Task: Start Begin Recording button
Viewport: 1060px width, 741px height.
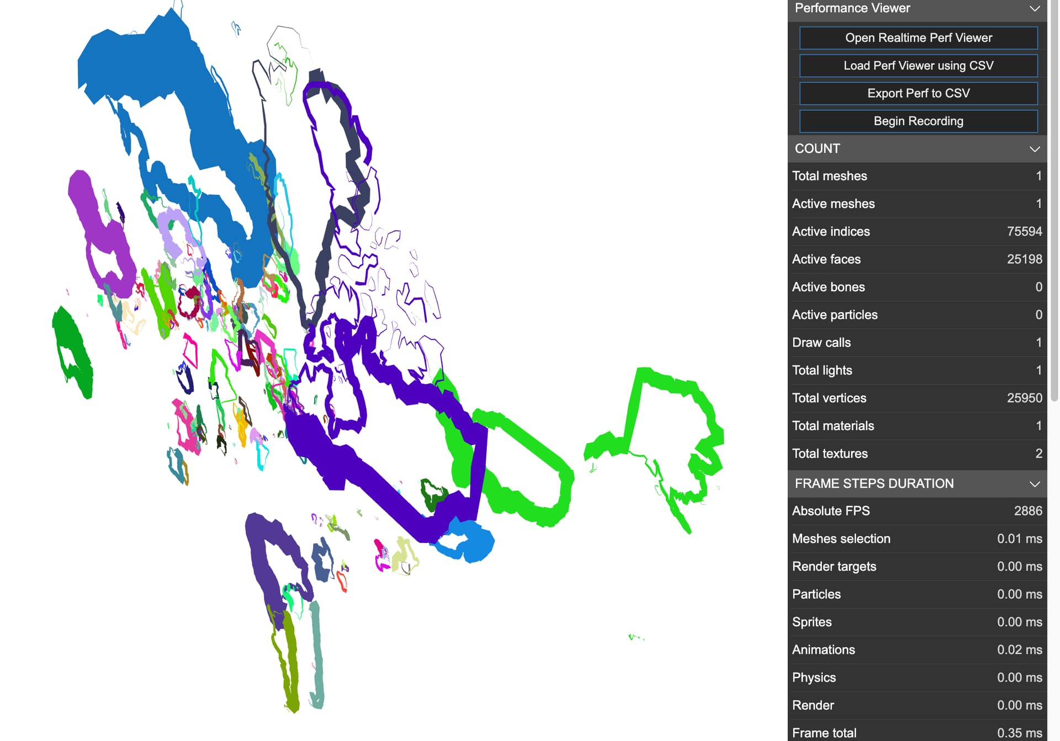Action: point(918,121)
